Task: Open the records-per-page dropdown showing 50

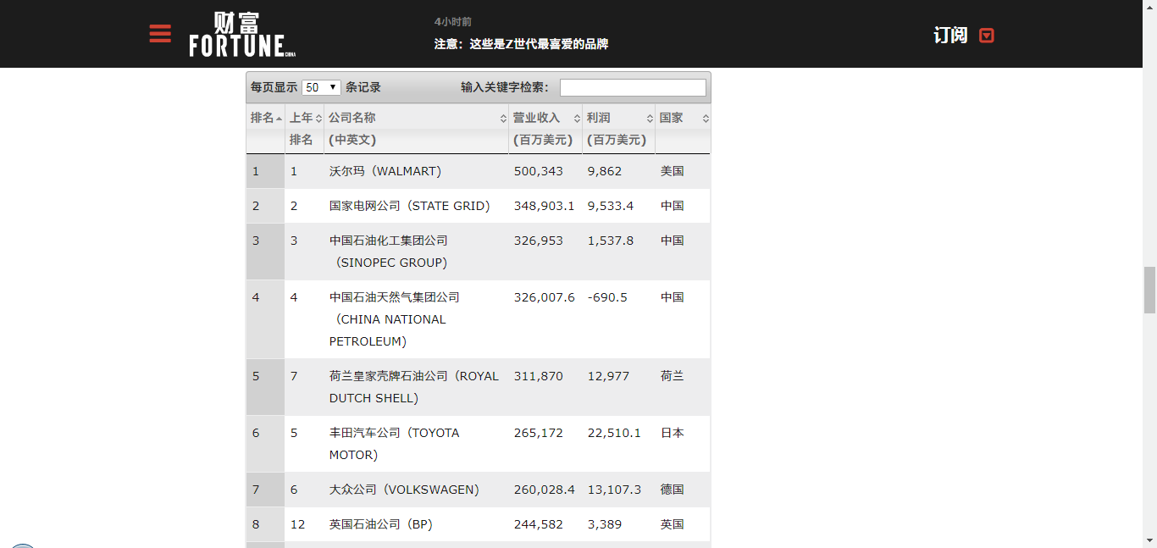Action: [x=321, y=87]
